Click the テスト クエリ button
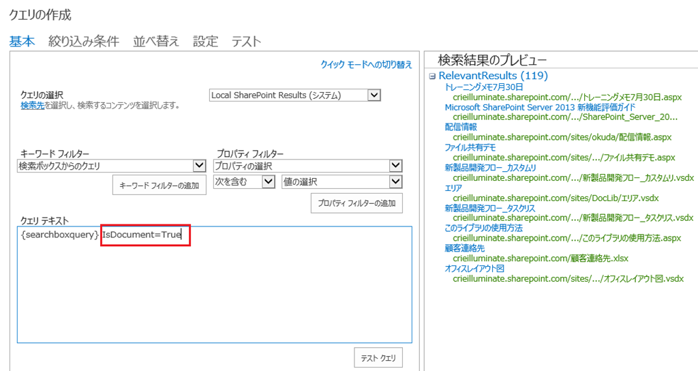698x371 pixels. tap(378, 357)
